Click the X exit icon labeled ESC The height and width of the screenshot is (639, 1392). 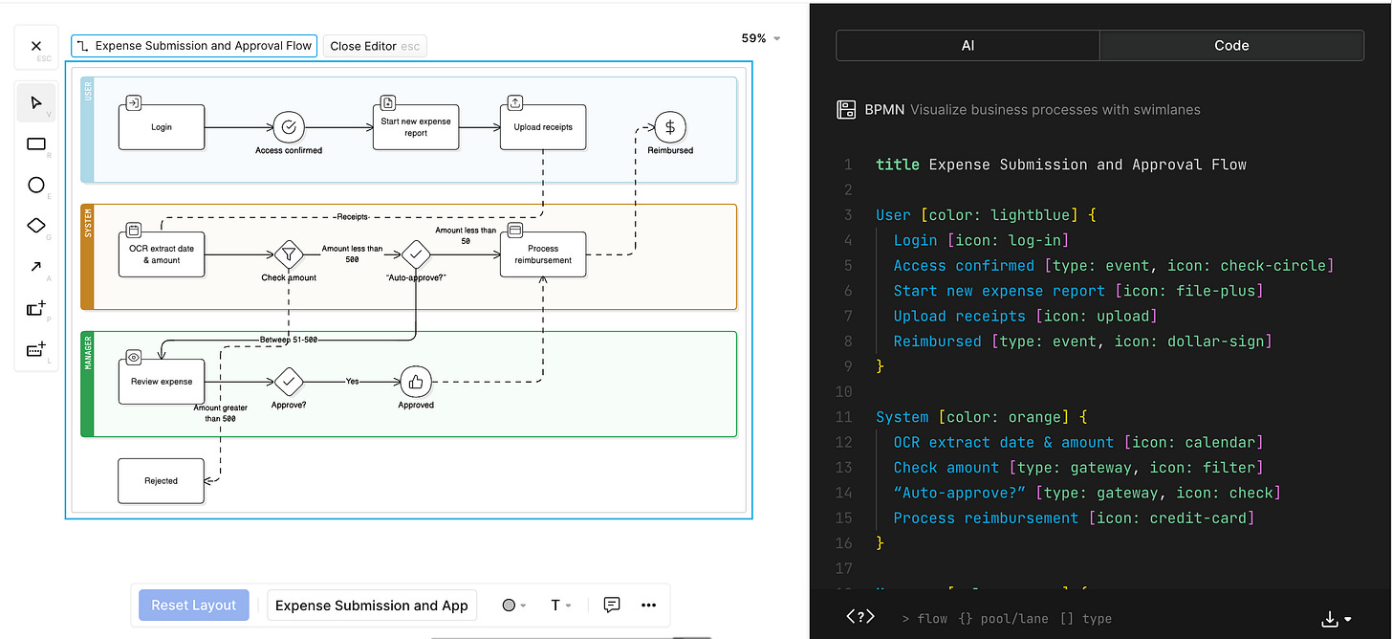click(x=36, y=47)
